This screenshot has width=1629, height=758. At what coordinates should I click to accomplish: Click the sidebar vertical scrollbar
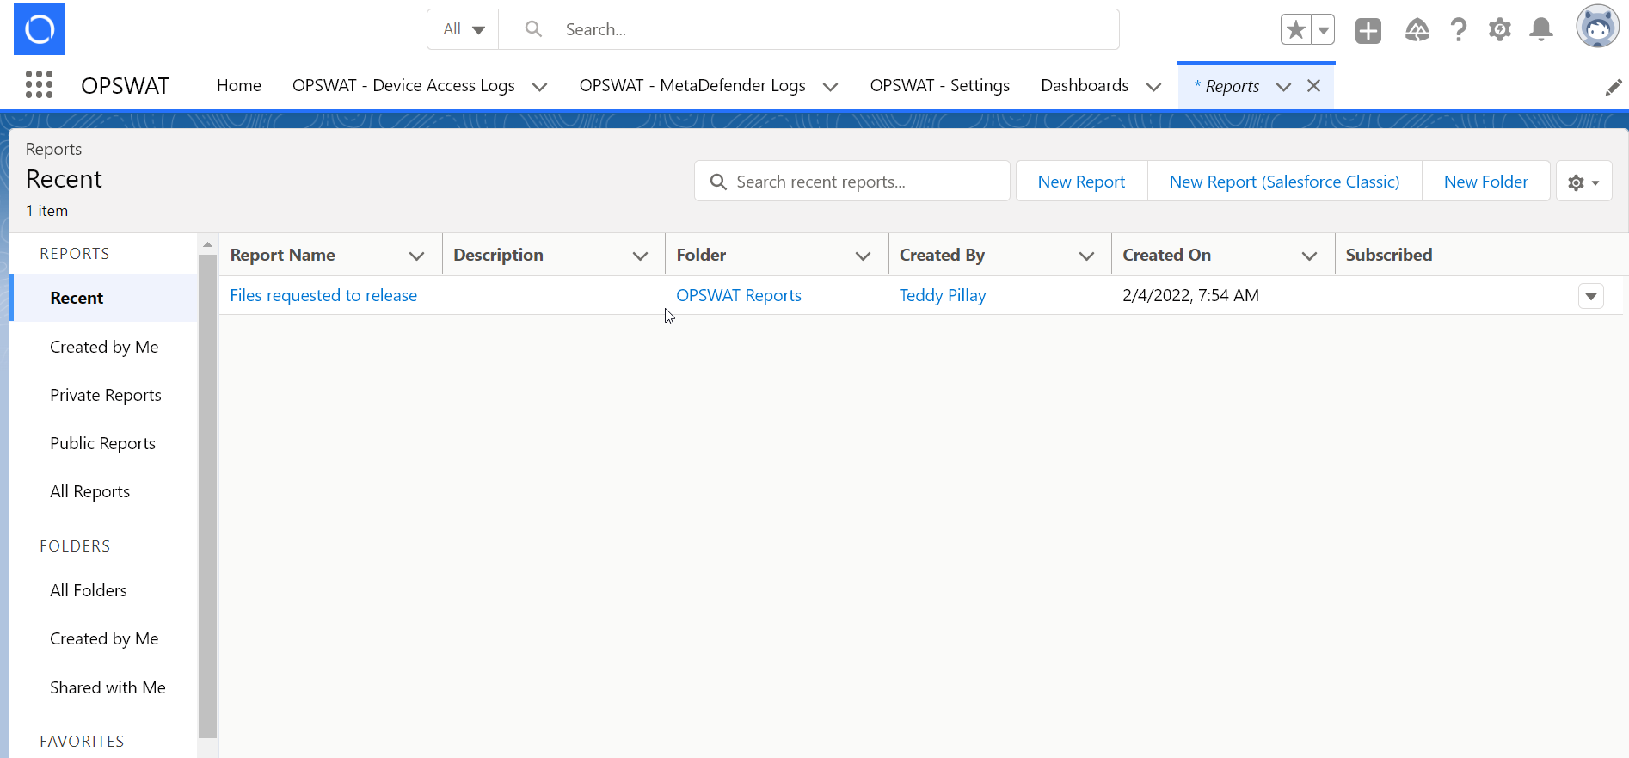pos(207,496)
